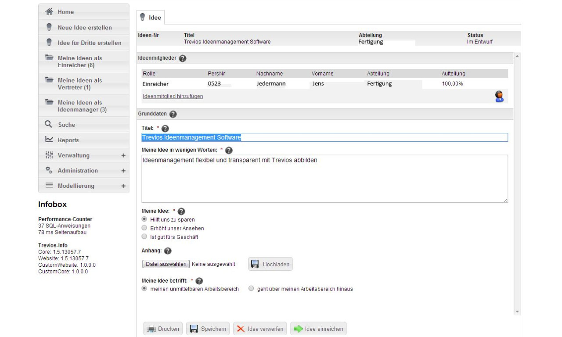Click the lightbulb icon on the Idee tab
Screen dimensions: 562x337
coord(142,17)
